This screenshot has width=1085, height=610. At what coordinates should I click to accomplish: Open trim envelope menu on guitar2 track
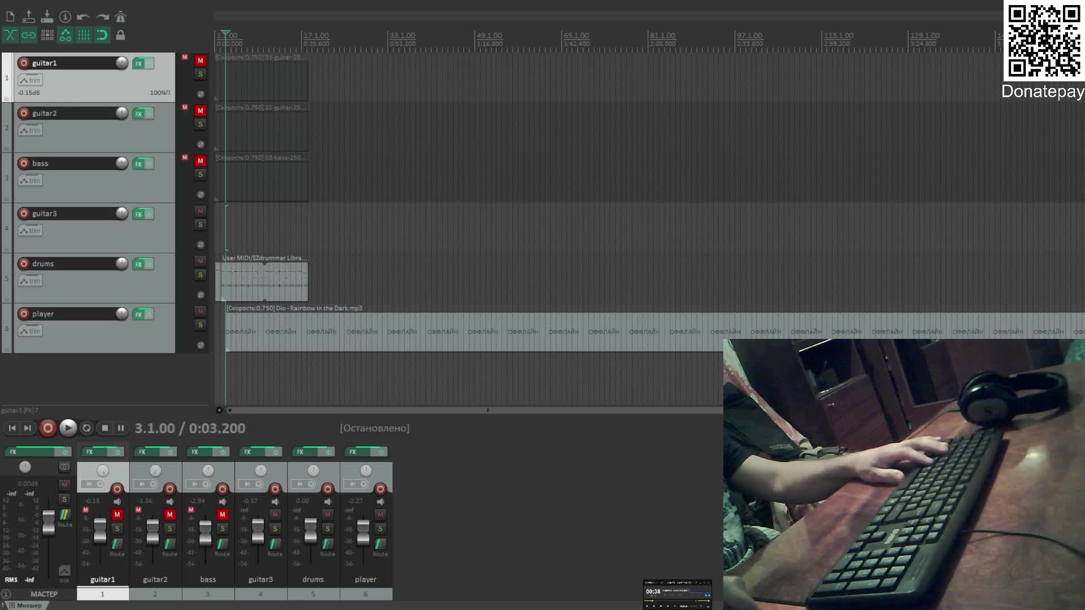[30, 130]
